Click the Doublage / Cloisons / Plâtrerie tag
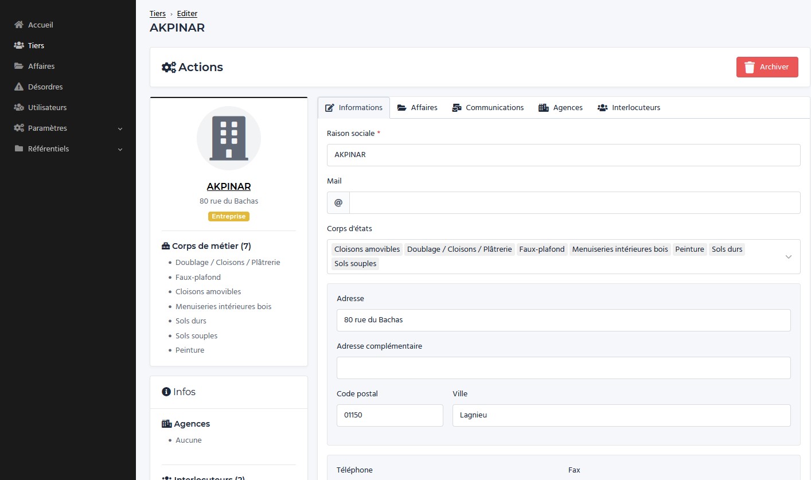811x480 pixels. [459, 249]
